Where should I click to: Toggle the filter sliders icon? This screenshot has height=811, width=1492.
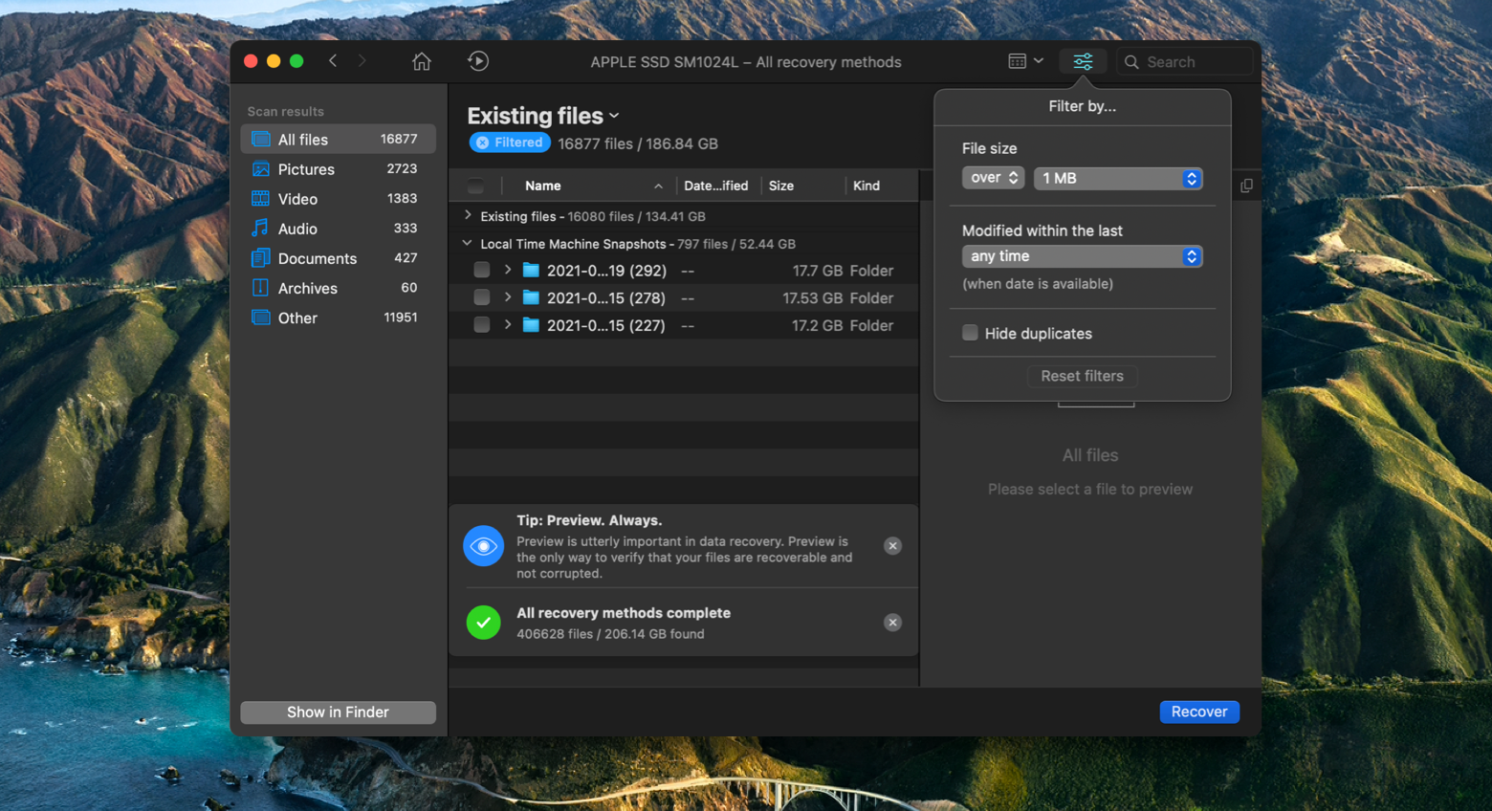[x=1083, y=61]
